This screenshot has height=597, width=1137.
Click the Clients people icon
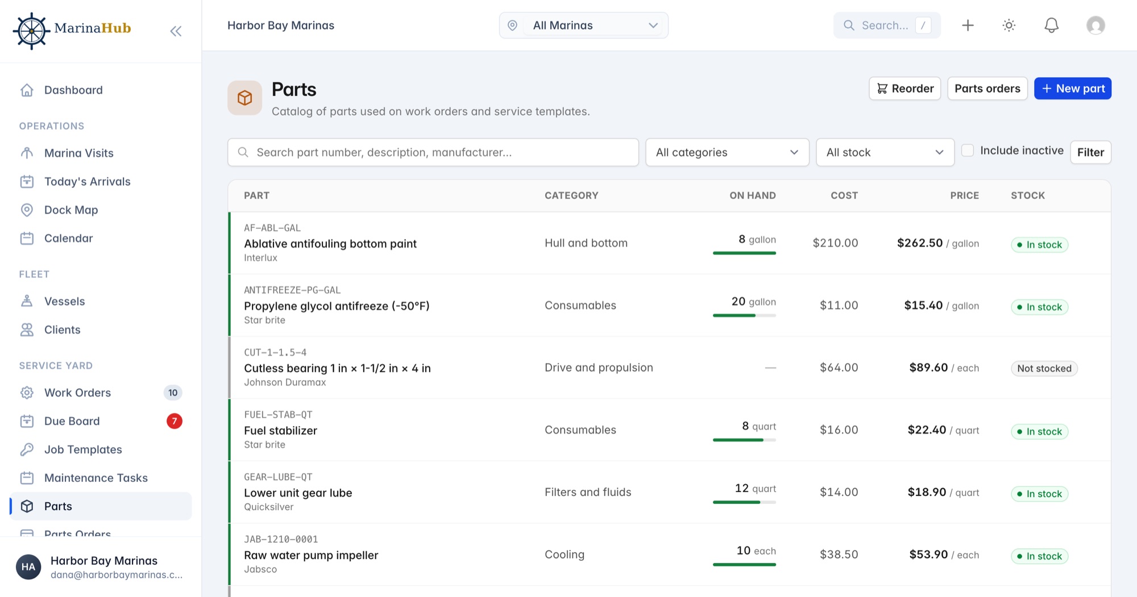click(27, 330)
